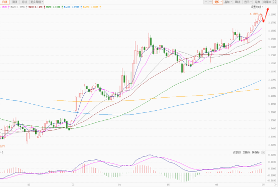Zoom in chart with plus icon
This screenshot has width=278, height=187.
coord(206,2)
